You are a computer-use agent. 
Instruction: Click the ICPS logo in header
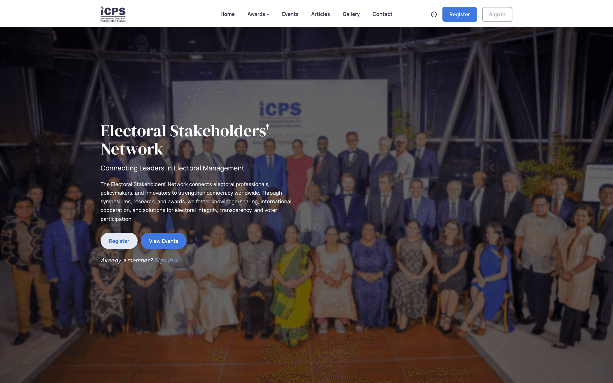click(113, 14)
